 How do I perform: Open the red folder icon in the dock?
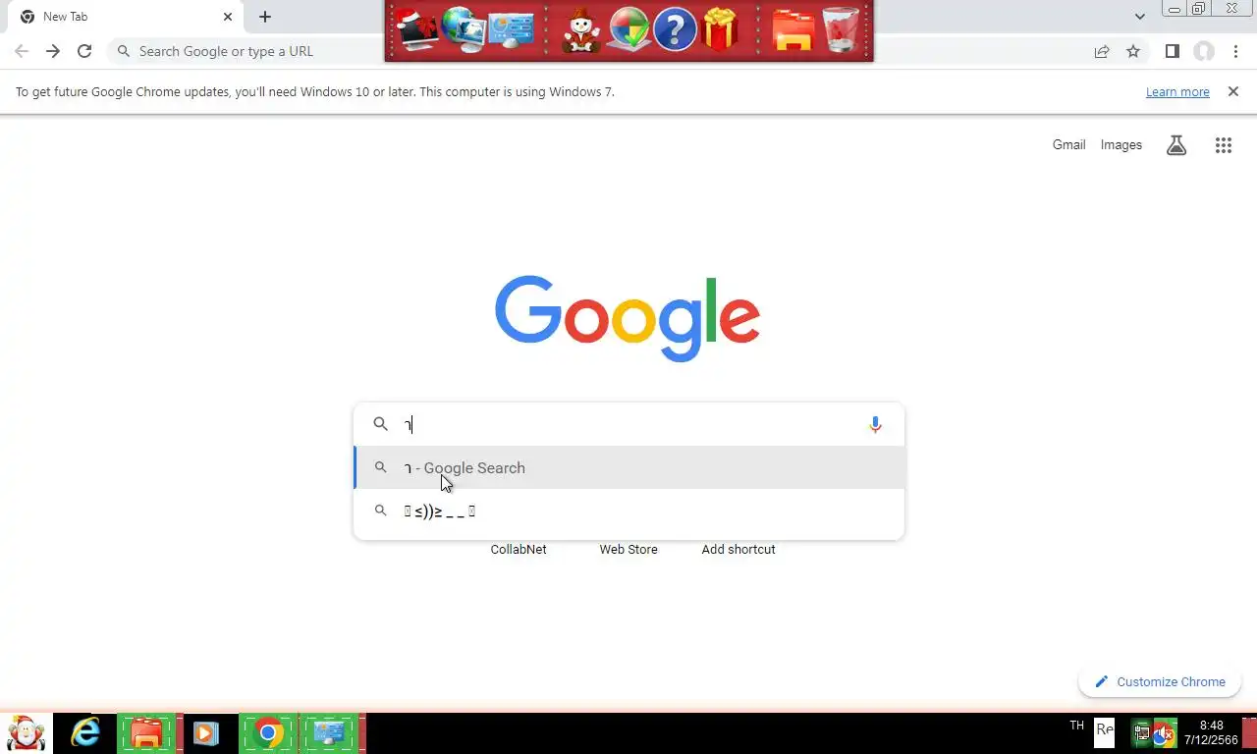tap(793, 29)
